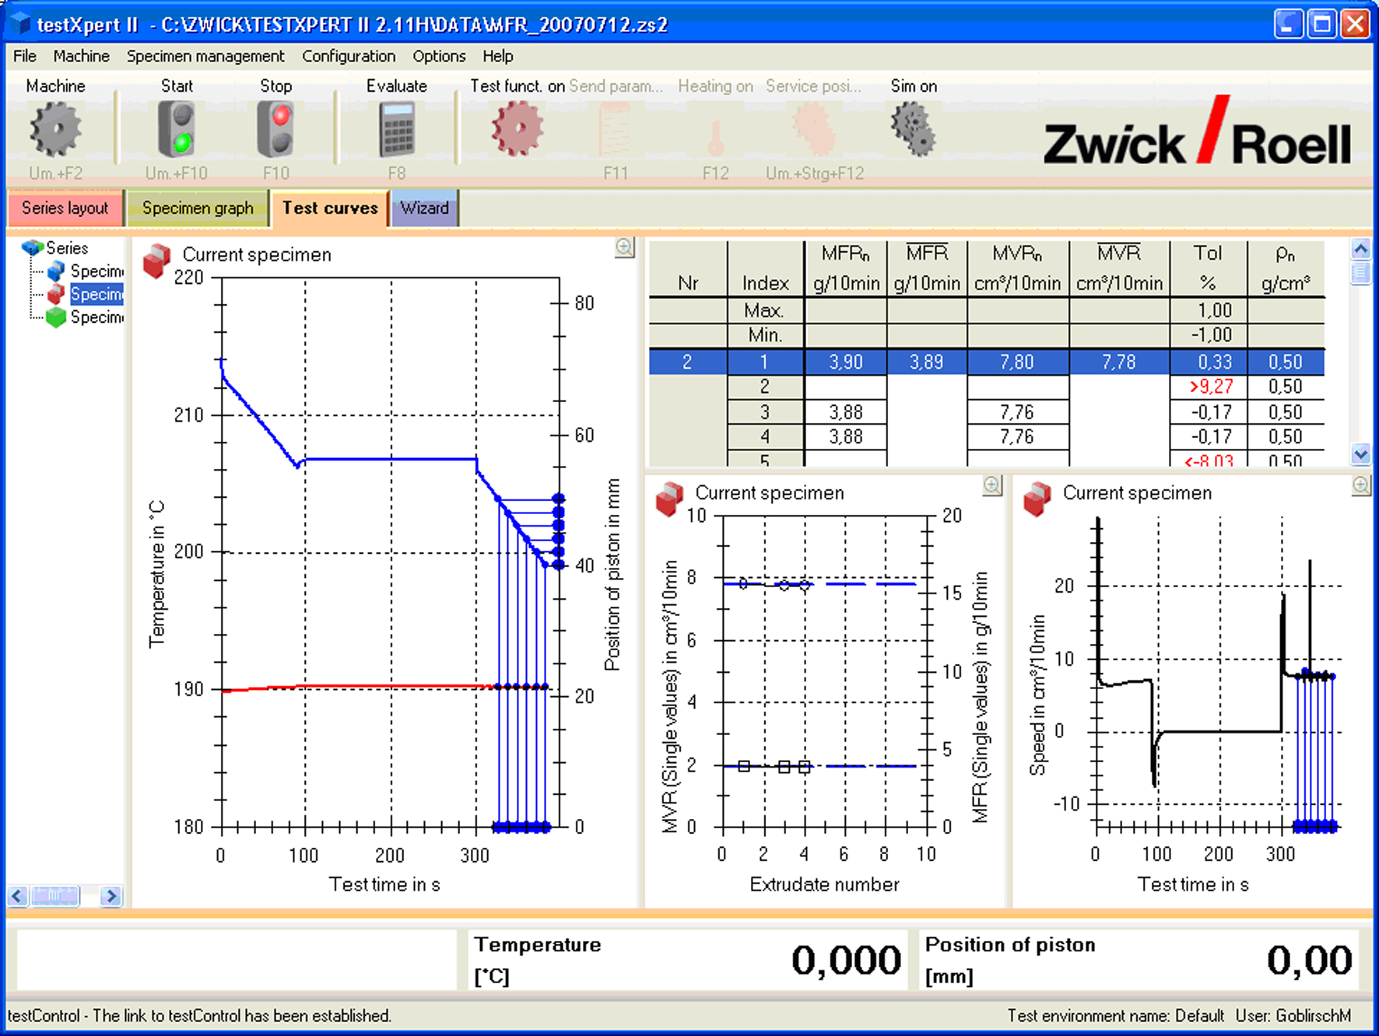
Task: Select the 3,89 mean MFR cell
Action: pyautogui.click(x=927, y=362)
